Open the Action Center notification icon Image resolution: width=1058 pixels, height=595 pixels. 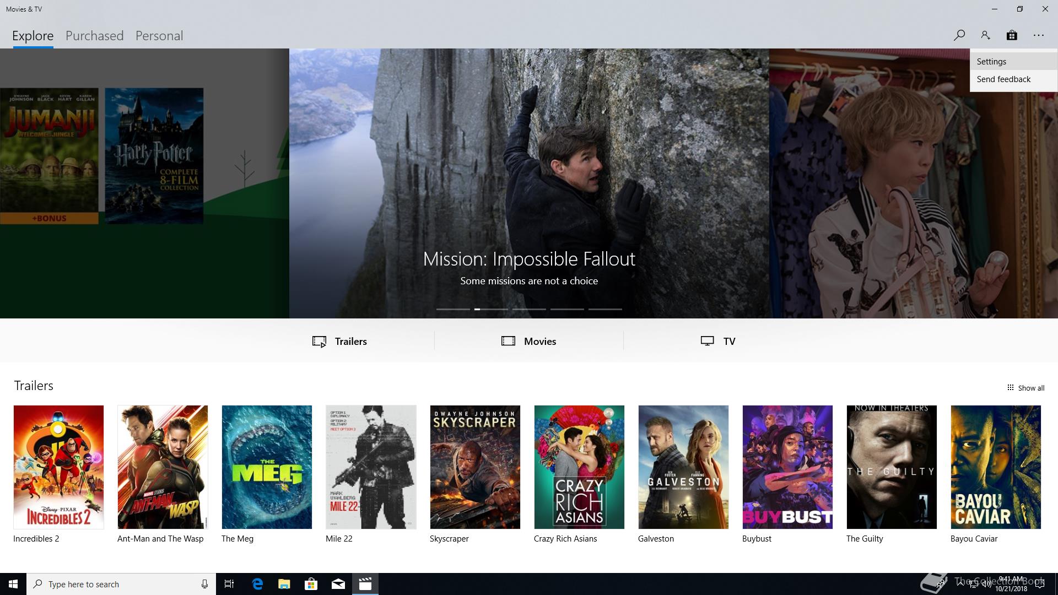click(1040, 584)
